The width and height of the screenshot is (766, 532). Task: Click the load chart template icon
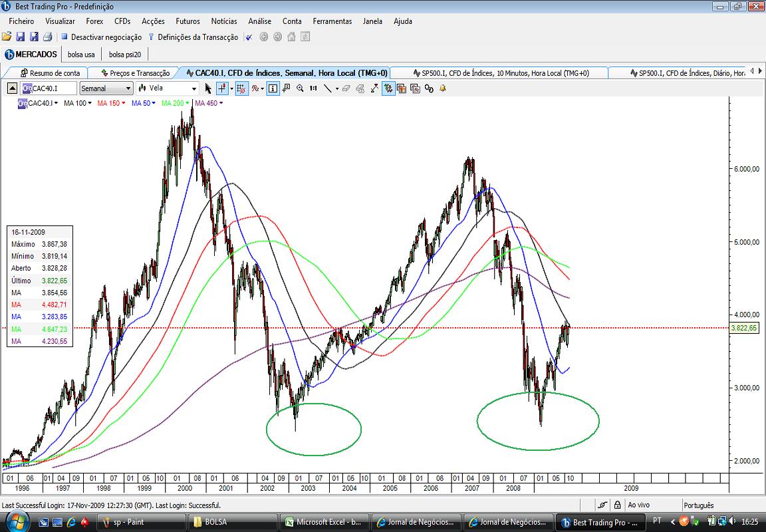pyautogui.click(x=415, y=88)
